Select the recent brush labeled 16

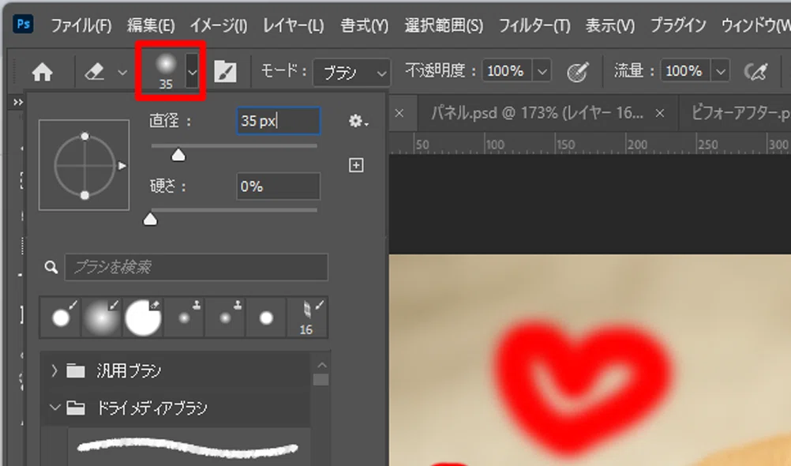point(307,317)
